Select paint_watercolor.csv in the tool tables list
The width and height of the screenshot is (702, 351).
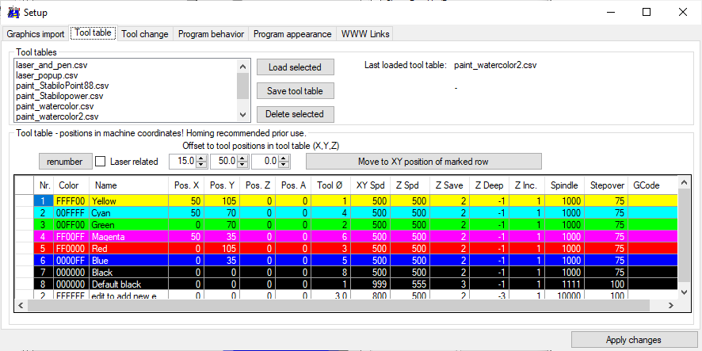pos(55,106)
